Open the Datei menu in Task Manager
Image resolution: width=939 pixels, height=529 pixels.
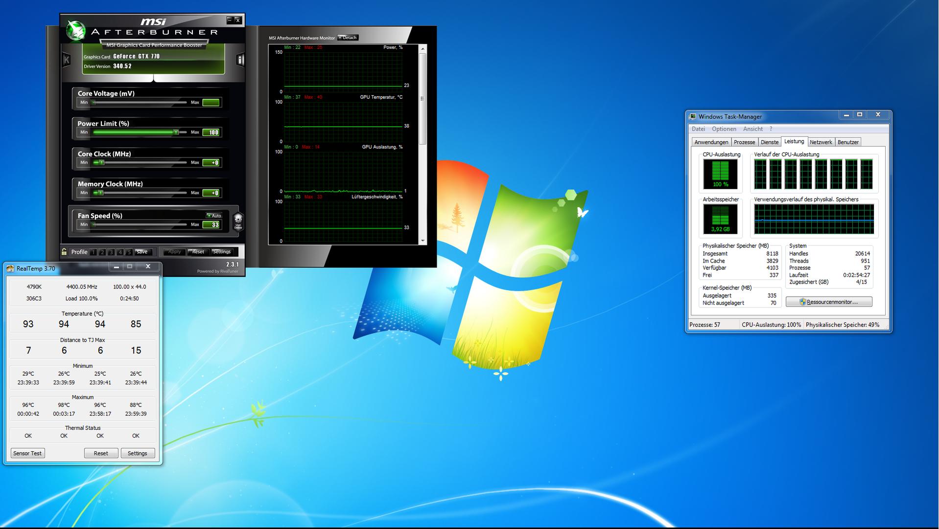(698, 129)
